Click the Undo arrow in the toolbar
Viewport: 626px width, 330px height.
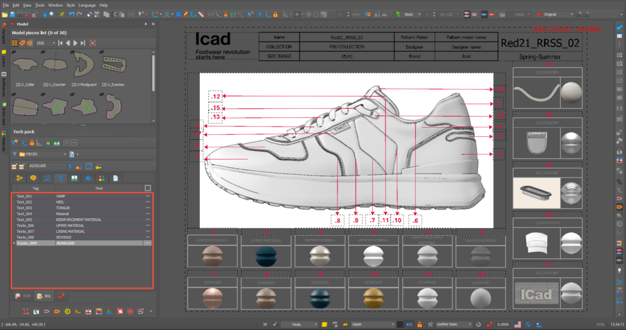[x=72, y=14]
